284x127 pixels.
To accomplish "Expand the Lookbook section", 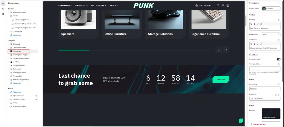I will tap(9, 62).
